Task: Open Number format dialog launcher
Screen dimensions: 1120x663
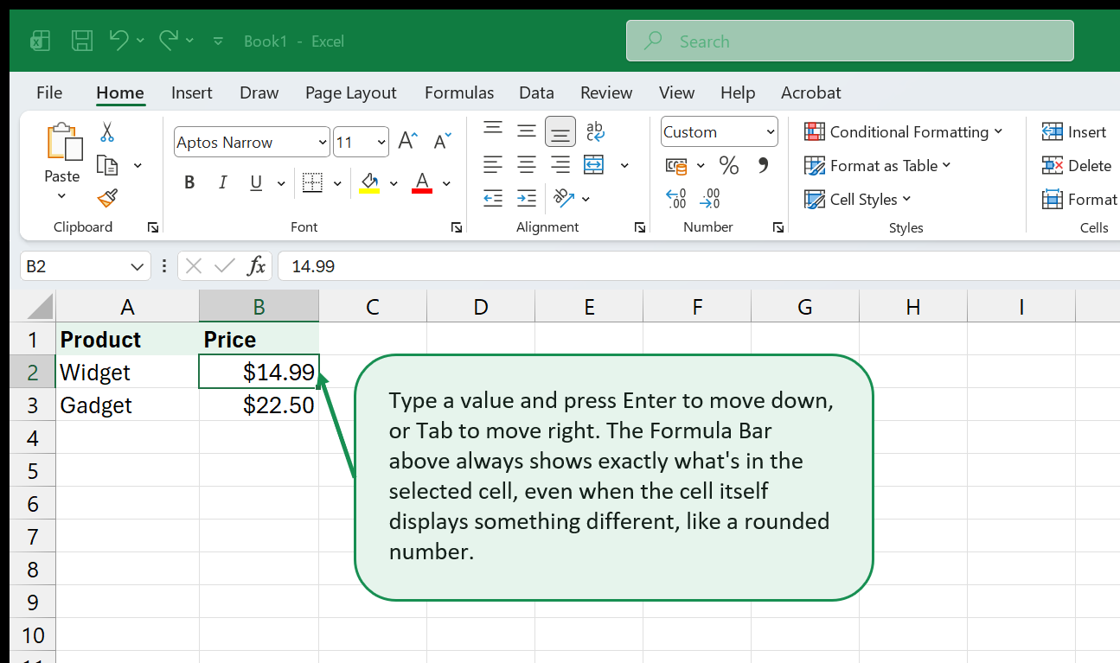Action: click(x=778, y=227)
